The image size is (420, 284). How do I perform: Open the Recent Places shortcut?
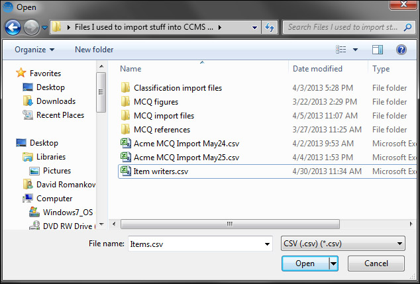pos(60,115)
